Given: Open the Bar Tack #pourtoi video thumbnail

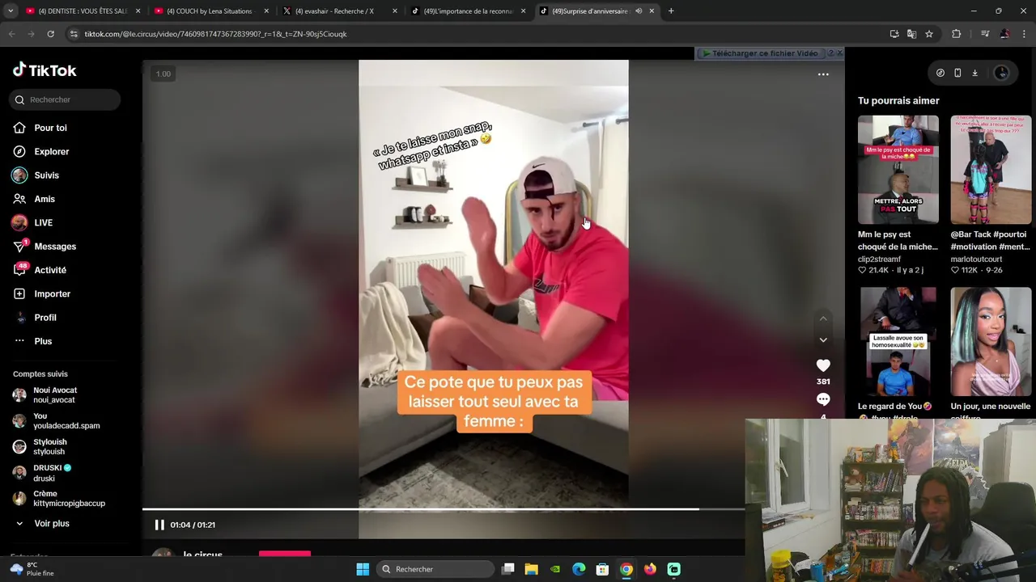Looking at the screenshot, I should [991, 169].
